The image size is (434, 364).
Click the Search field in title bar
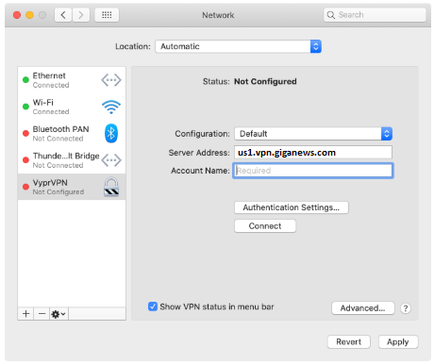coord(375,15)
